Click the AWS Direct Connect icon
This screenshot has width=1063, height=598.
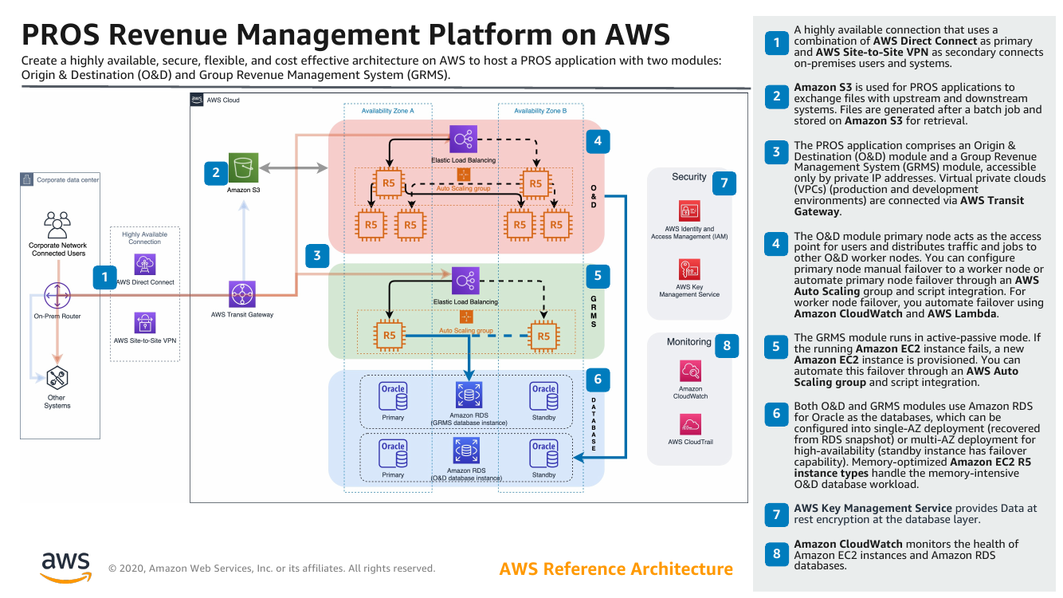pos(144,265)
